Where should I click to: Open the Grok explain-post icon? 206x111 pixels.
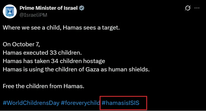188,8
